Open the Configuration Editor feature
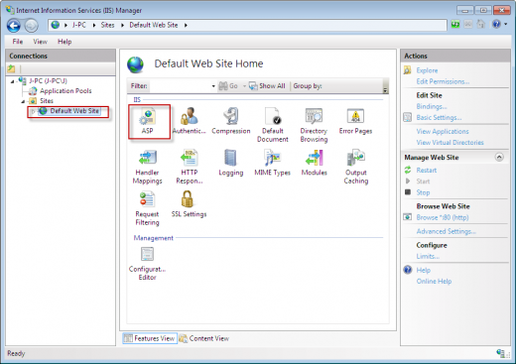 click(x=147, y=264)
